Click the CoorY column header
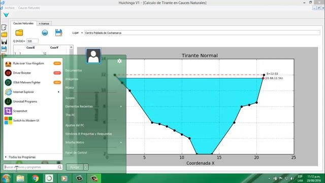This screenshot has height=183, width=325. 54,48
